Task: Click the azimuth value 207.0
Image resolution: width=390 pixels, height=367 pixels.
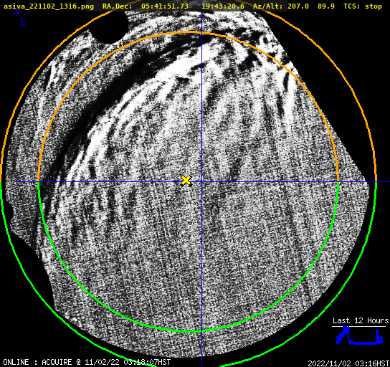Action: [298, 6]
